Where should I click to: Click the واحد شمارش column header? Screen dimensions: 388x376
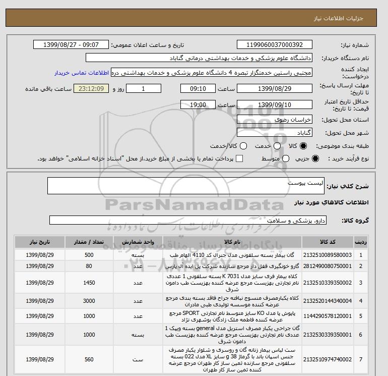point(138,242)
